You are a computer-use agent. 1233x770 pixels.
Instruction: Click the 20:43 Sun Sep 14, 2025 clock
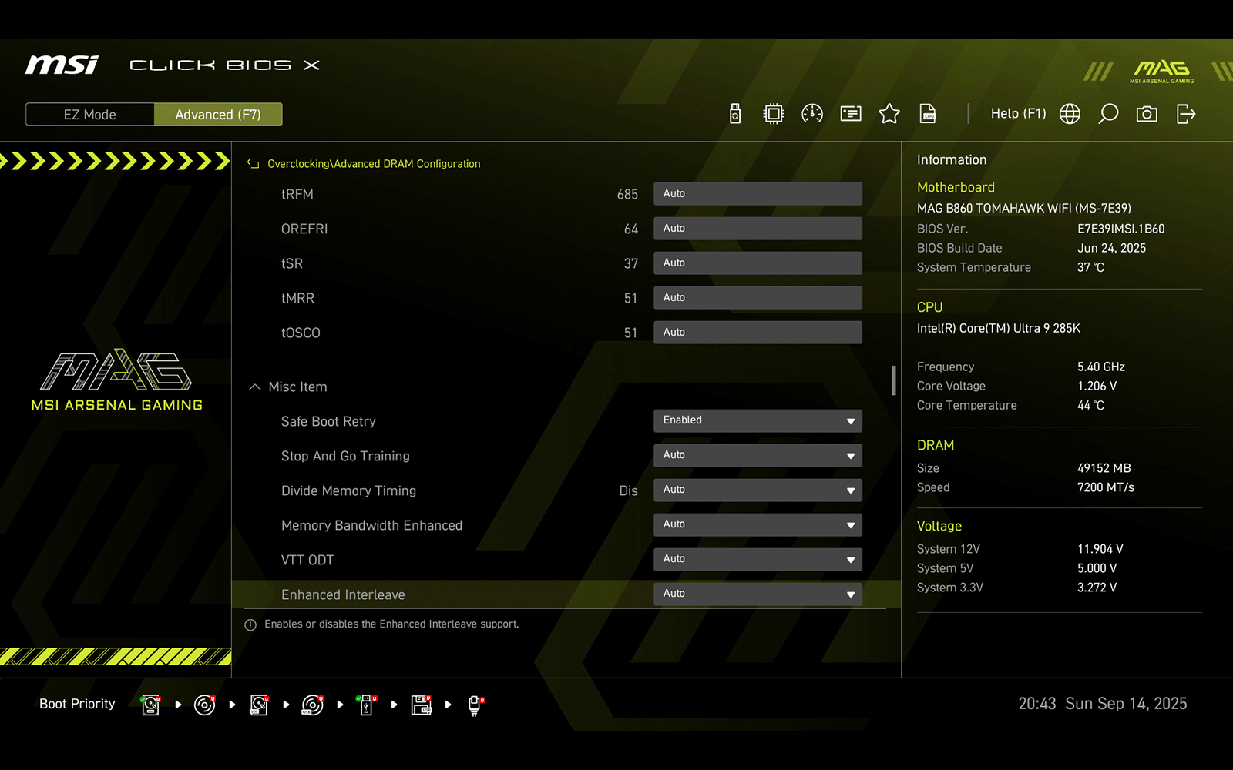pyautogui.click(x=1103, y=704)
